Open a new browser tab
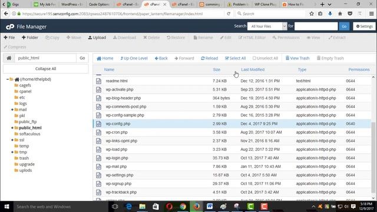 coord(322,4)
